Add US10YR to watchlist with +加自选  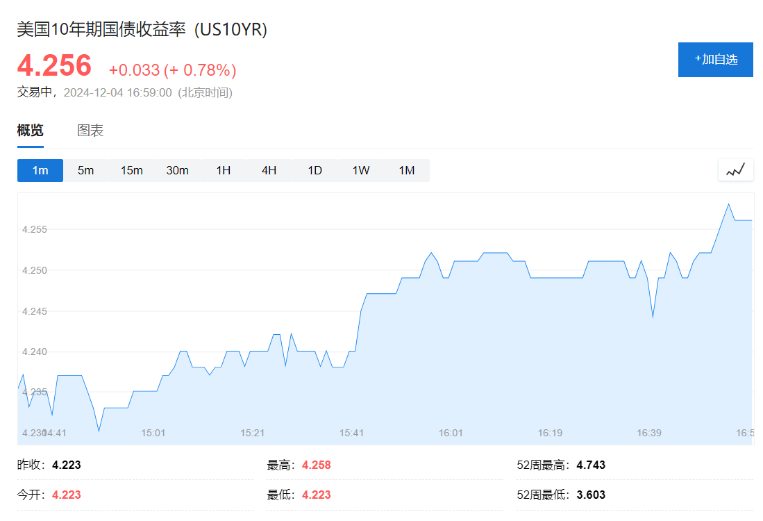click(715, 60)
